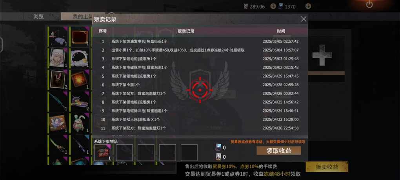Open the 我的上架 tab

click(x=82, y=16)
